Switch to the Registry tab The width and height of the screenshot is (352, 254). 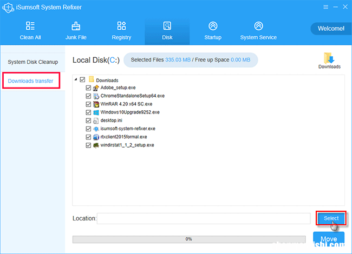coord(121,31)
